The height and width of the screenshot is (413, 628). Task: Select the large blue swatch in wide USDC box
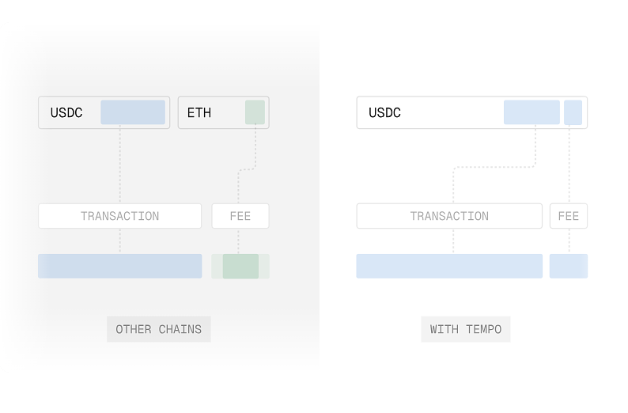click(532, 112)
